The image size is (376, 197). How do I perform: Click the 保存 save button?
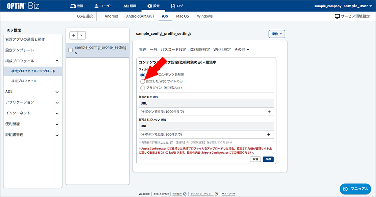(268, 159)
